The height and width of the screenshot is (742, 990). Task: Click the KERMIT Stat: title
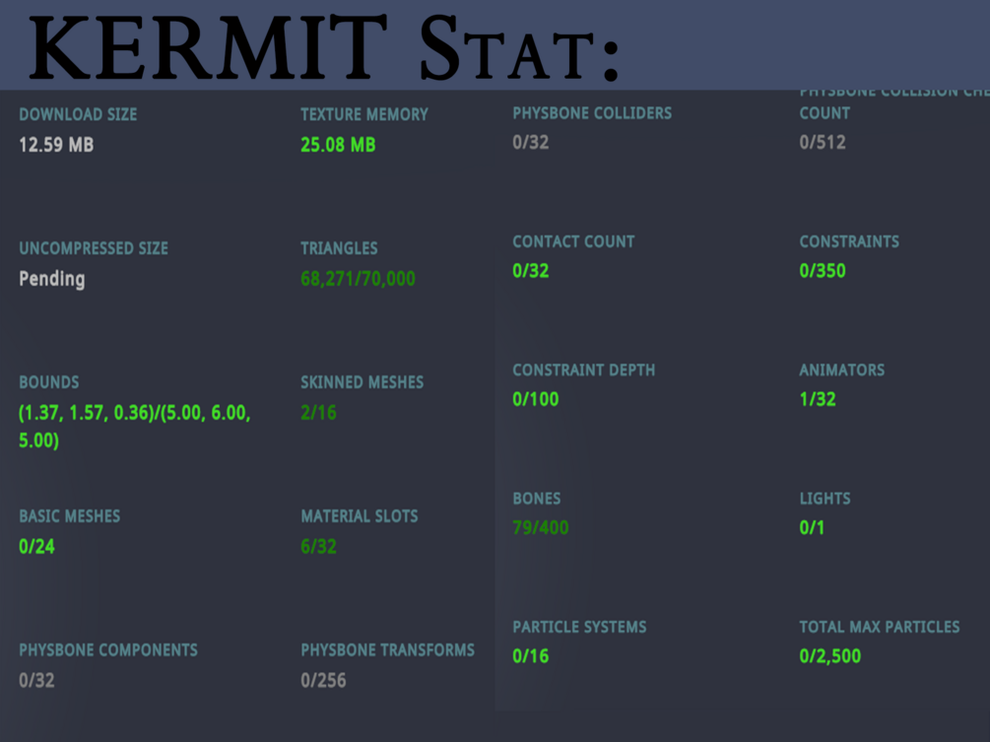click(324, 48)
